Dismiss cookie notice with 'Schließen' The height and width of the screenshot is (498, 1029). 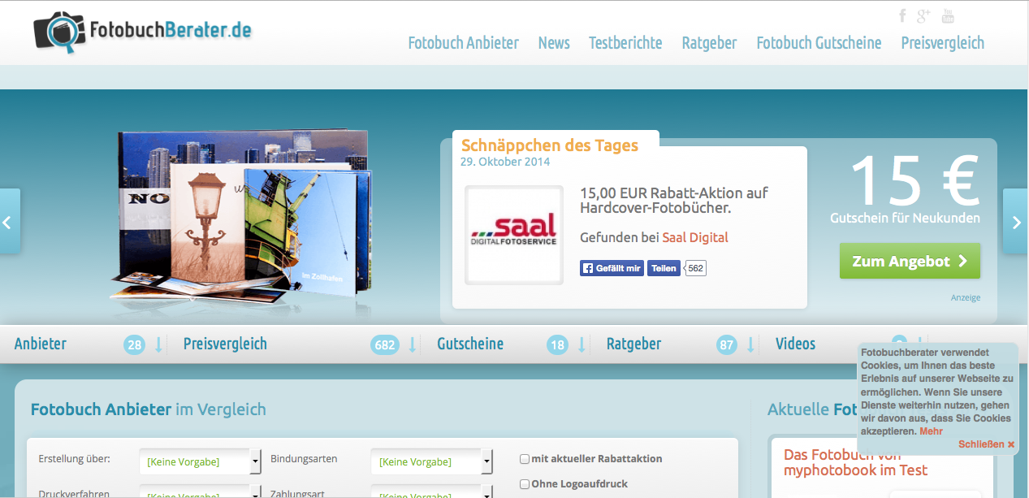987,444
